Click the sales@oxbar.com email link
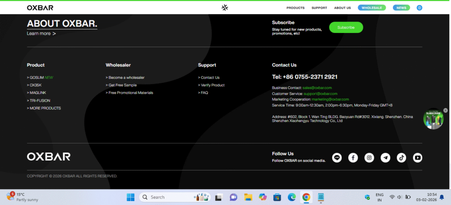 click(x=317, y=88)
